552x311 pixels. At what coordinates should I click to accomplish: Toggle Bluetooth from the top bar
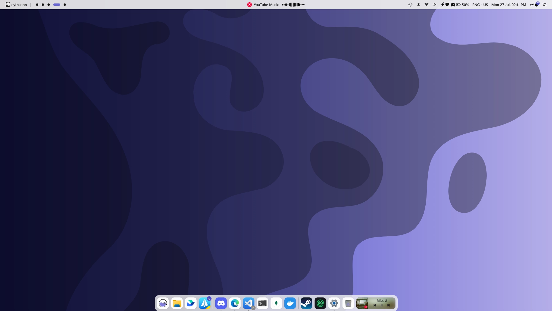click(418, 5)
